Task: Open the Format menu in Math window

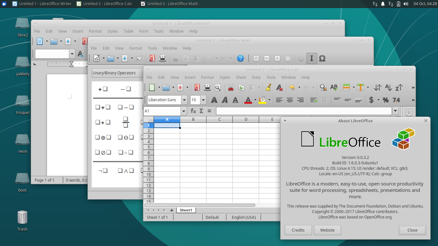Action: pyautogui.click(x=136, y=48)
